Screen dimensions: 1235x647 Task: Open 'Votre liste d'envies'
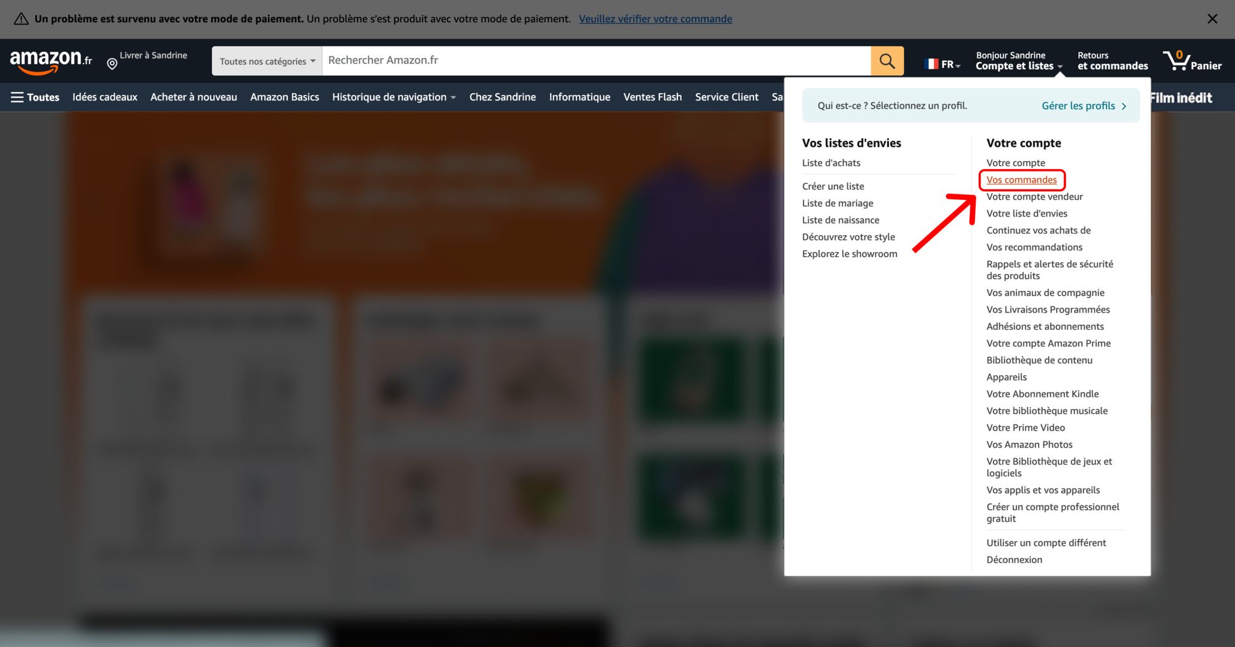coord(1027,213)
